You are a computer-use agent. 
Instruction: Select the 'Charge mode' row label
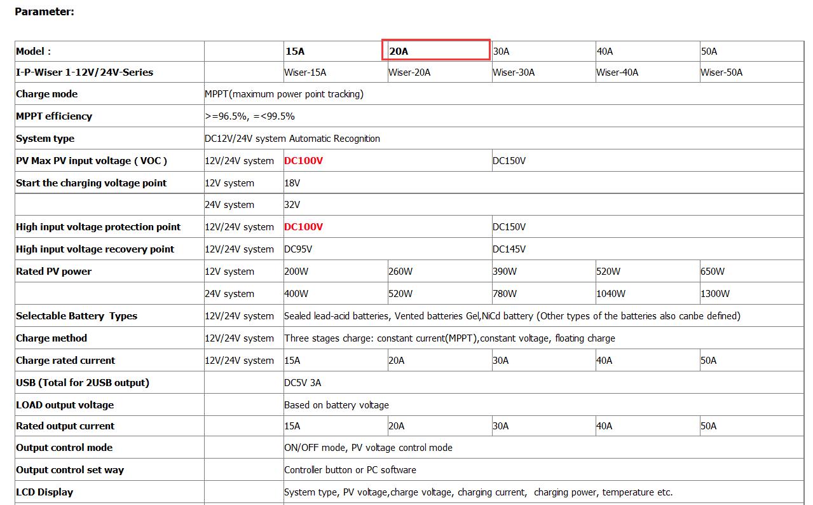pyautogui.click(x=46, y=94)
